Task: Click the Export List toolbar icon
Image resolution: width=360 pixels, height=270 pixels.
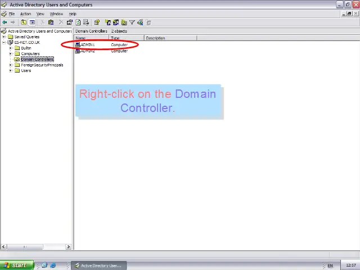Action: tap(86, 22)
